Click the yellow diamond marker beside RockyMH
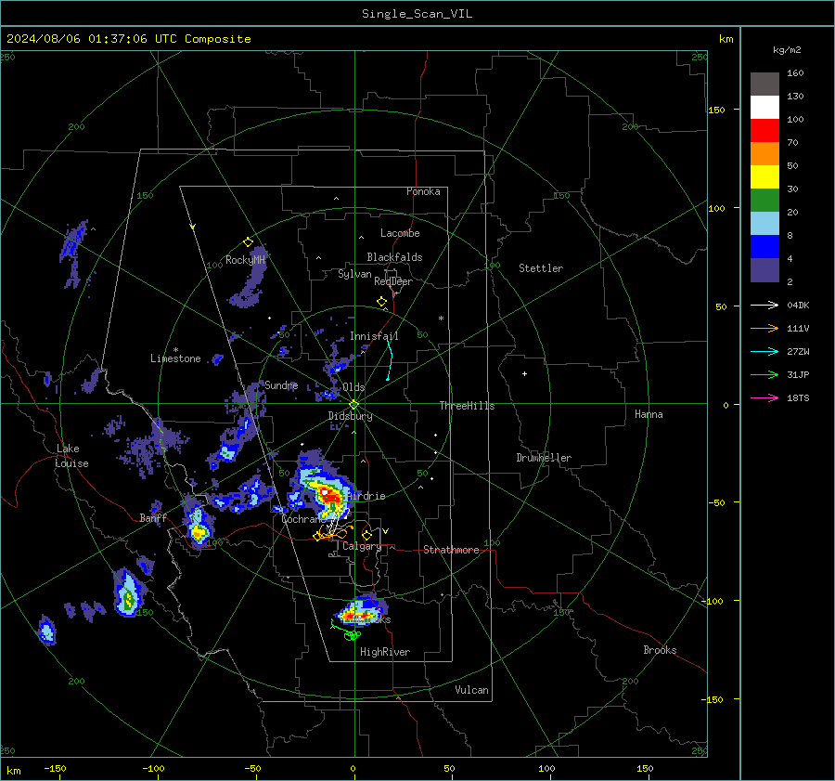The width and height of the screenshot is (835, 781). point(248,242)
